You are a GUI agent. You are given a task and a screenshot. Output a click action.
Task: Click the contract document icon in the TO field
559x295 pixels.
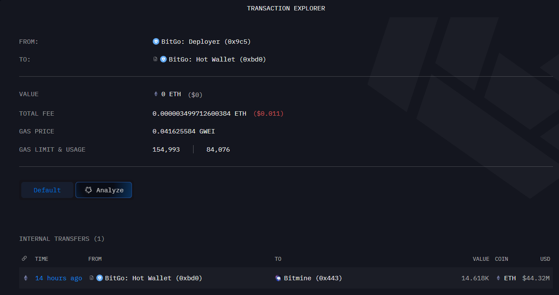click(x=155, y=59)
